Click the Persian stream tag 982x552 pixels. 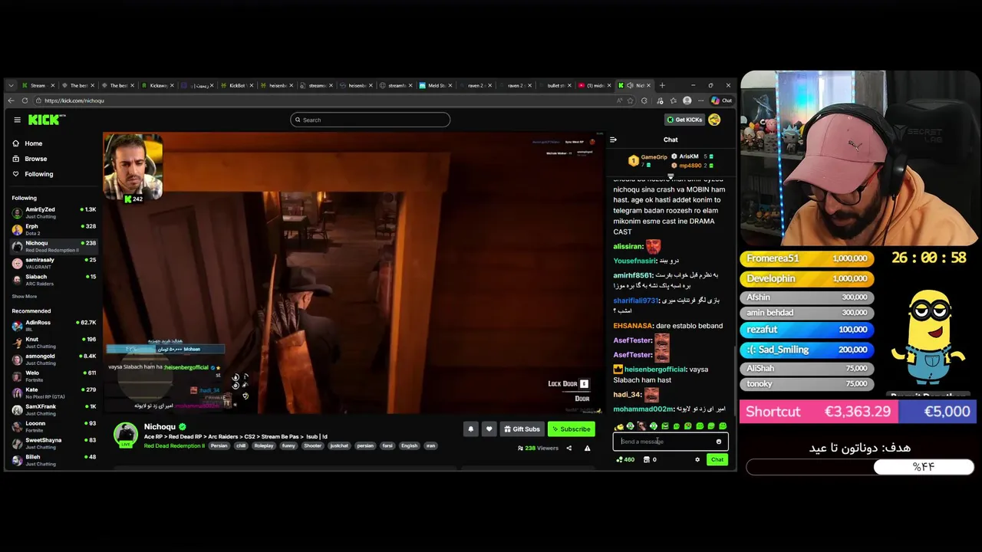219,445
